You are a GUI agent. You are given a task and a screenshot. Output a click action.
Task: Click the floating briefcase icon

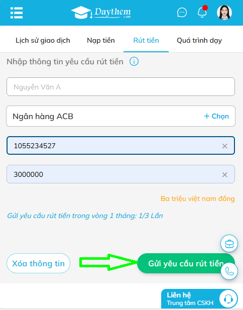229,243
